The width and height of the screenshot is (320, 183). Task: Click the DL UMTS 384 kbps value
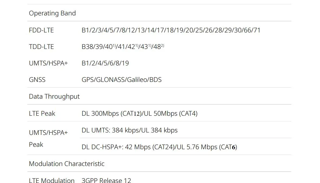[130, 130]
